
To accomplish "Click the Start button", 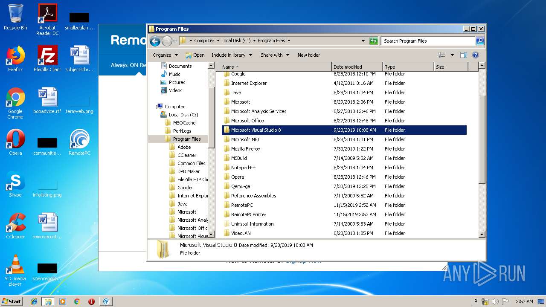I will 12,301.
